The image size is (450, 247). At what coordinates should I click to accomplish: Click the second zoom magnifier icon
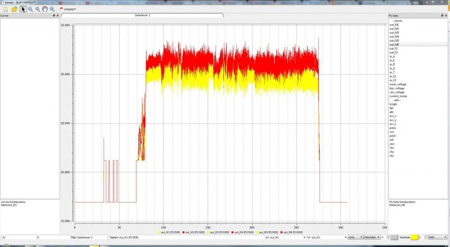tap(38, 9)
